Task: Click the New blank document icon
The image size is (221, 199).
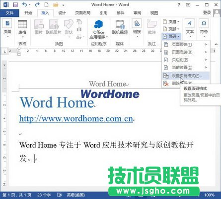Action: (x=47, y=4)
